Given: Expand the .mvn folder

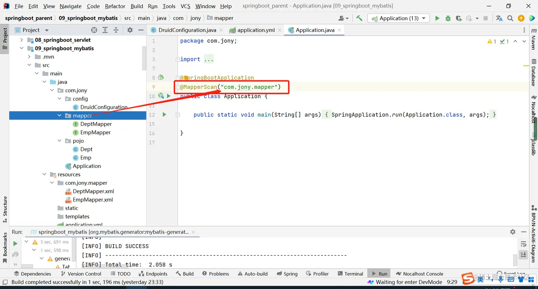Looking at the screenshot, I should click(x=30, y=57).
